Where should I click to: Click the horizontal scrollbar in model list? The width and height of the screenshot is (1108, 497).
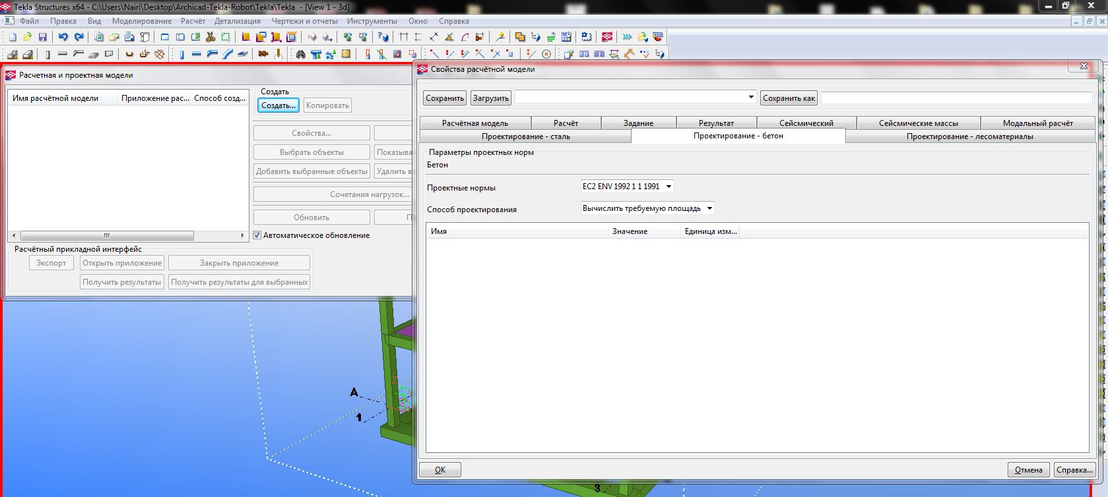tap(107, 235)
